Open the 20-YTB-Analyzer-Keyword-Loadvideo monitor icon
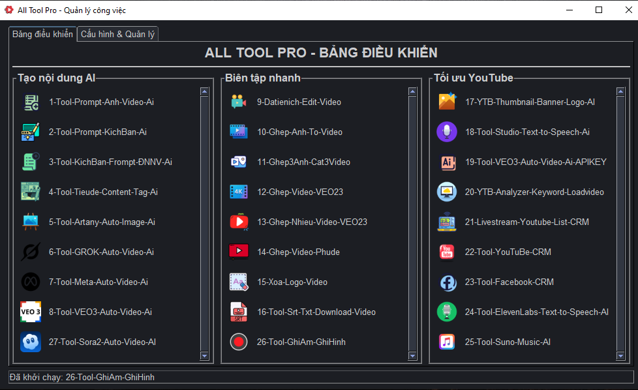Screen dimensions: 638x390 click(x=447, y=192)
